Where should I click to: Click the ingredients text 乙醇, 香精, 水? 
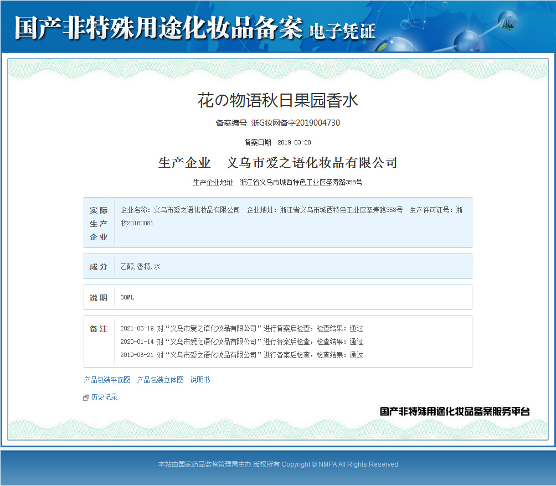point(141,267)
